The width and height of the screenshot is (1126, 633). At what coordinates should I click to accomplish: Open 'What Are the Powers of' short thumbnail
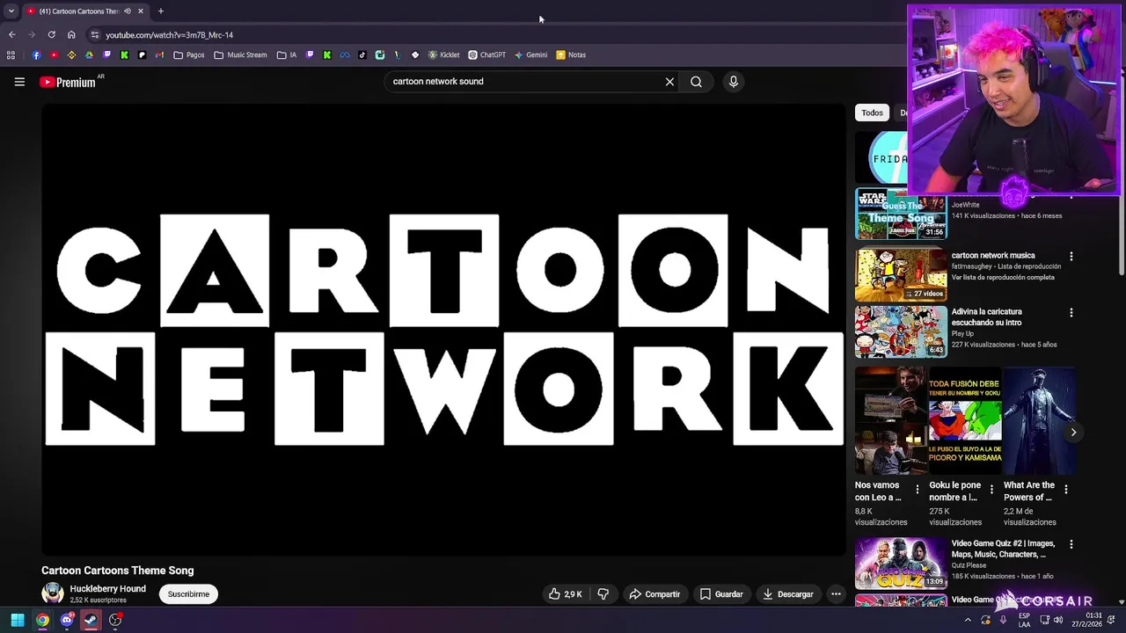[1040, 420]
